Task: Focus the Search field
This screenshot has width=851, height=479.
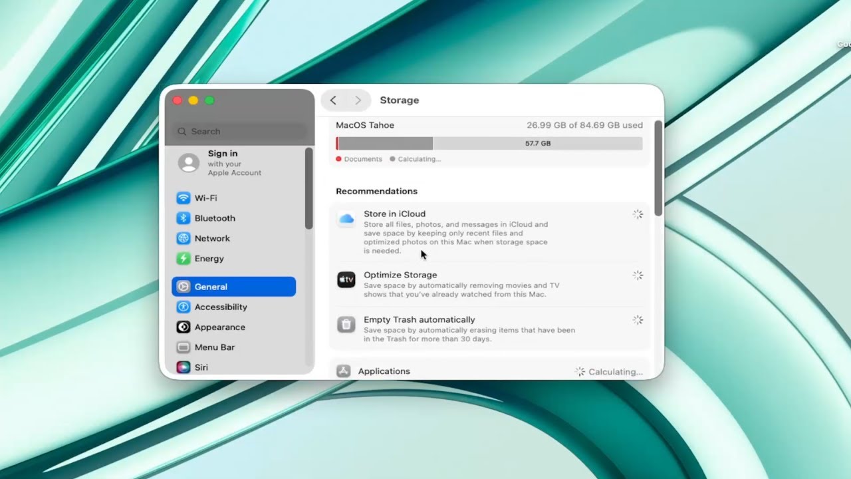Action: point(239,132)
